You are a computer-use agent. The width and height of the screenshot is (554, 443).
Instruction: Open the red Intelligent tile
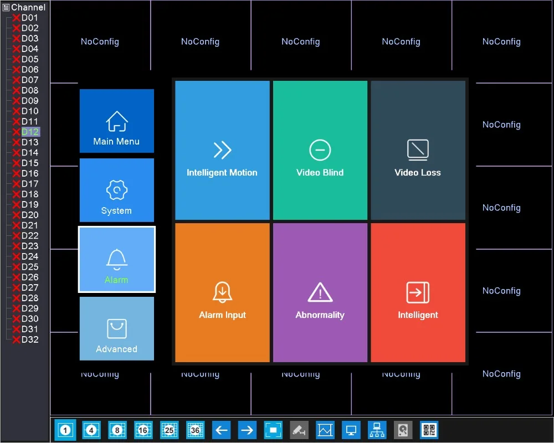pyautogui.click(x=418, y=292)
